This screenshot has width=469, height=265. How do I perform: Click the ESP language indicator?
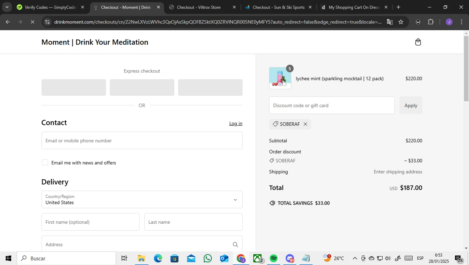click(x=420, y=258)
